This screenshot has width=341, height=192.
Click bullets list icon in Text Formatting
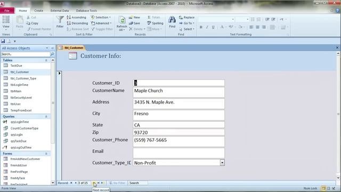coord(253,19)
